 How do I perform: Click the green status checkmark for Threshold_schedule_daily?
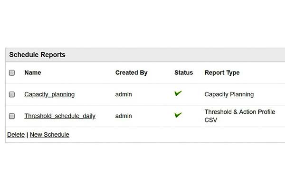pos(178,115)
